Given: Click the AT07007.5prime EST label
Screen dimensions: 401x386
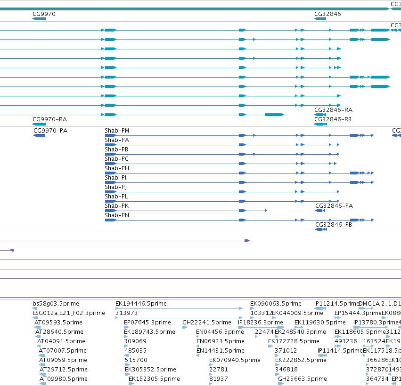Looking at the screenshot, I should pyautogui.click(x=63, y=351).
